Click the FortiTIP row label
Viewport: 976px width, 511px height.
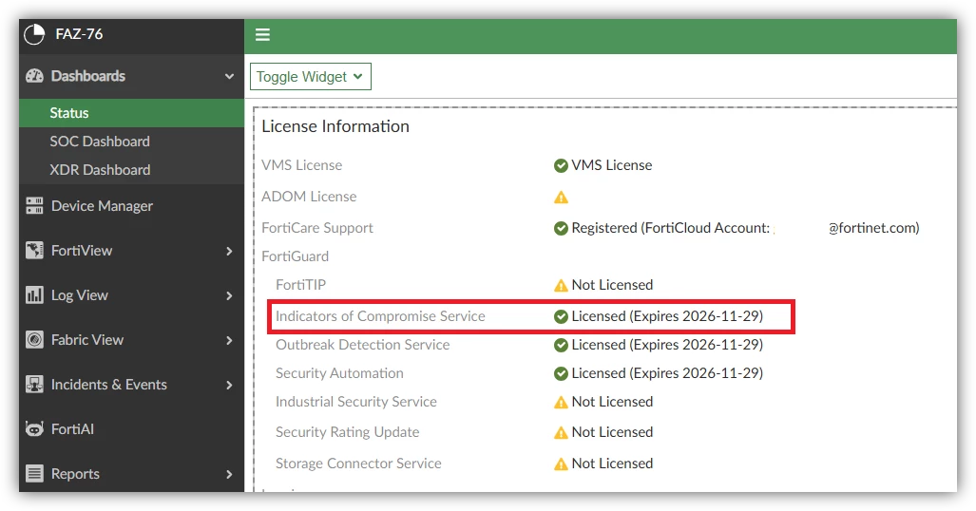[300, 285]
